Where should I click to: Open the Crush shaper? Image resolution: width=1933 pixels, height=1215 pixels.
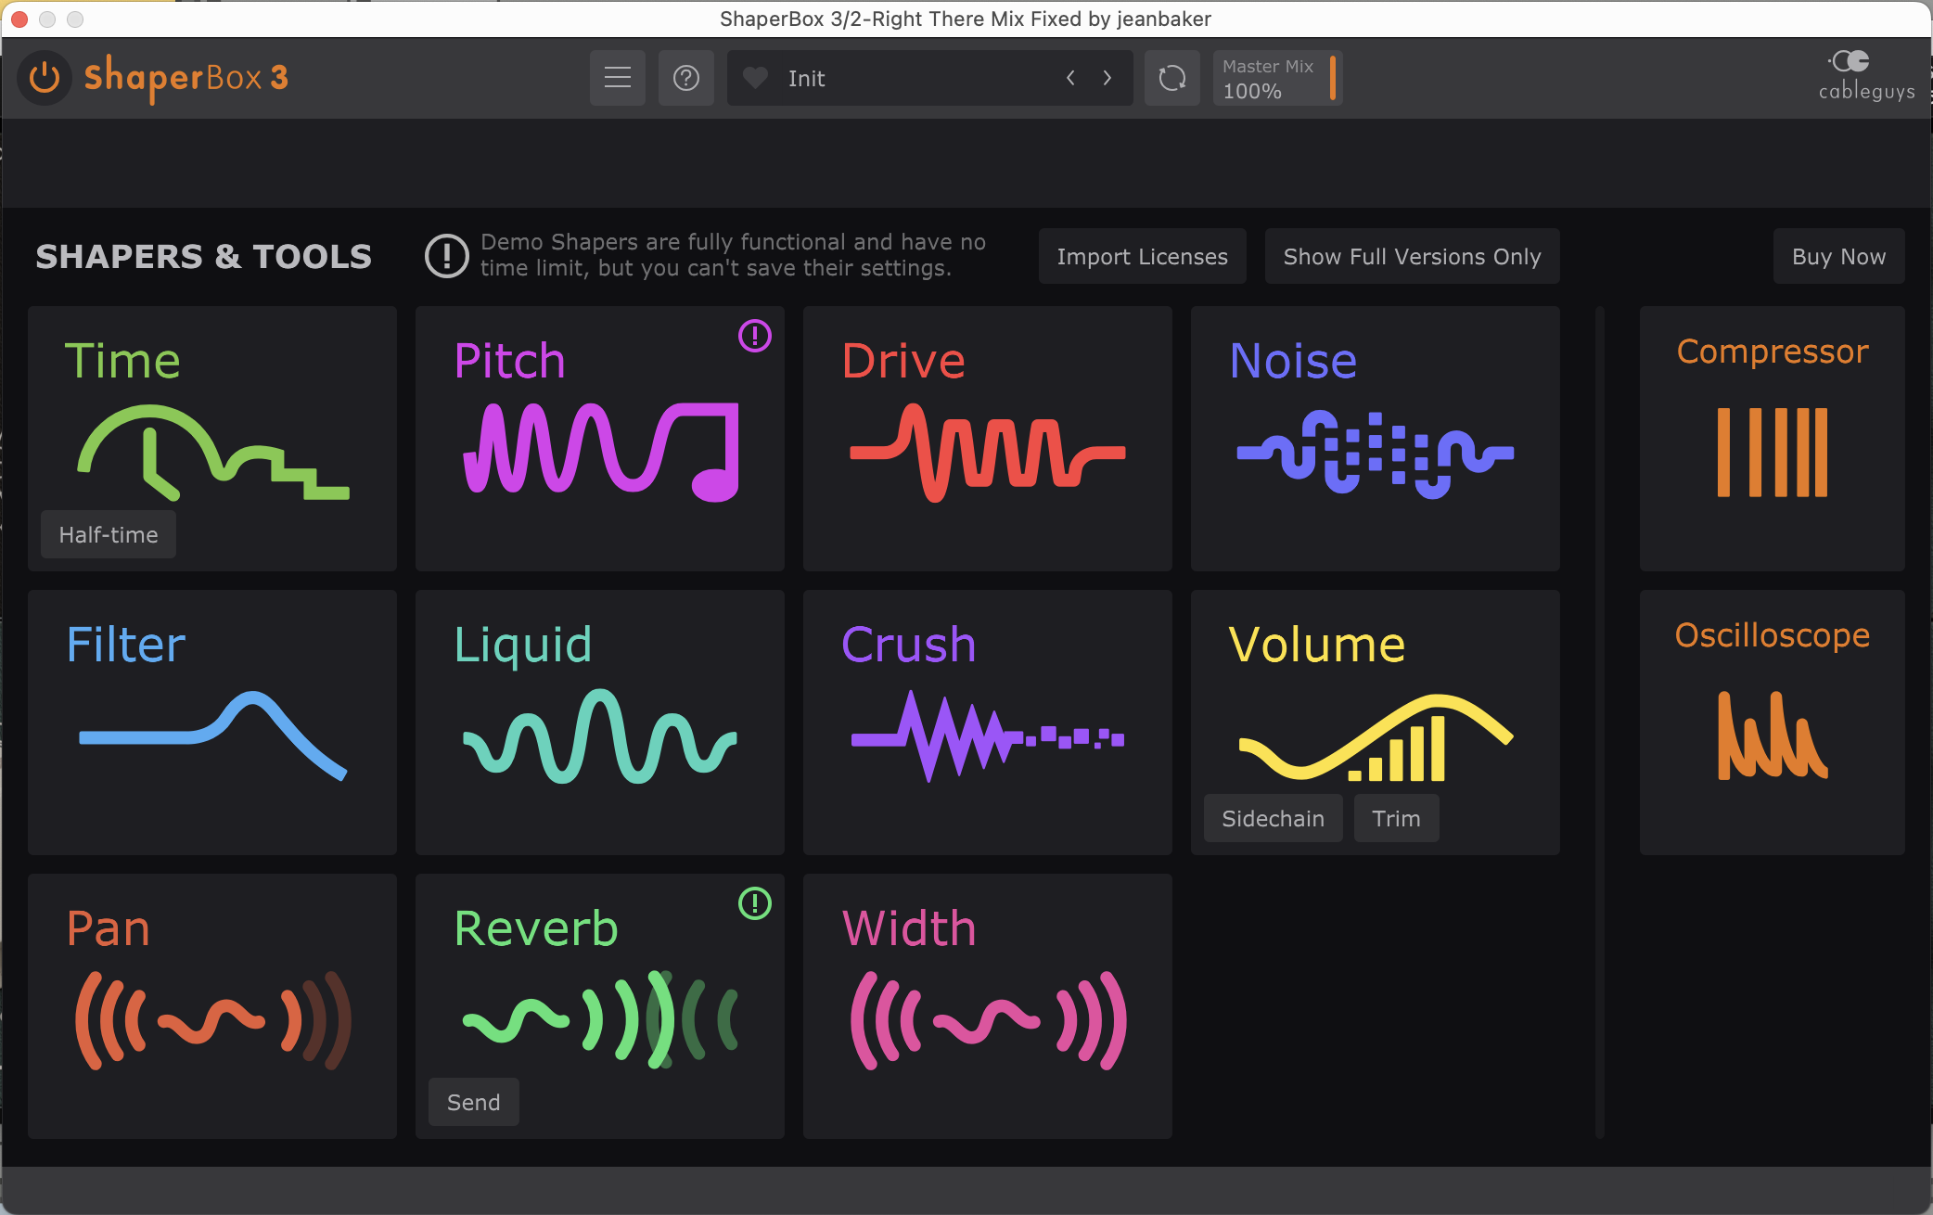click(x=986, y=722)
